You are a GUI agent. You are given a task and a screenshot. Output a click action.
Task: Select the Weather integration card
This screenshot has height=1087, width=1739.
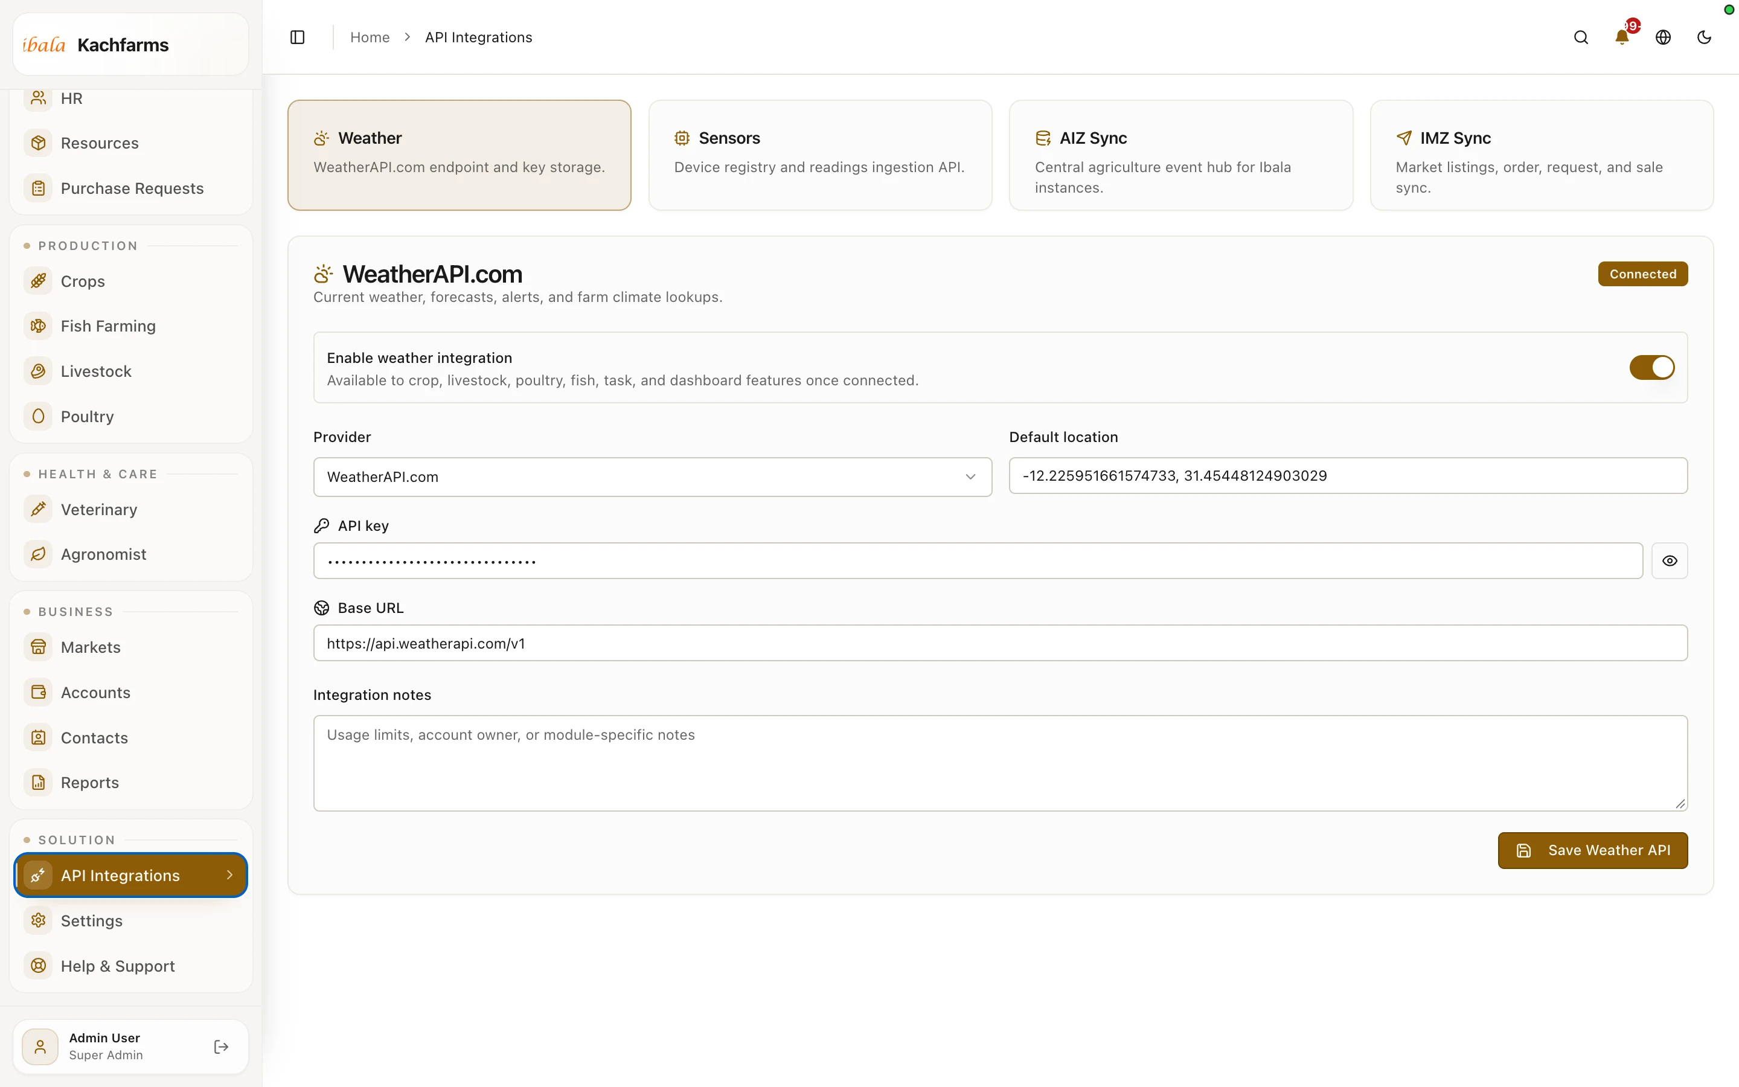(x=459, y=155)
